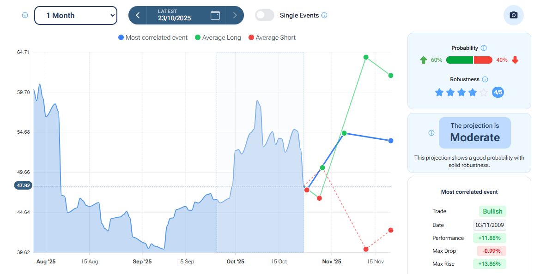Click the Robustness info icon
Screen dimensions: 534x274
[x=485, y=79]
